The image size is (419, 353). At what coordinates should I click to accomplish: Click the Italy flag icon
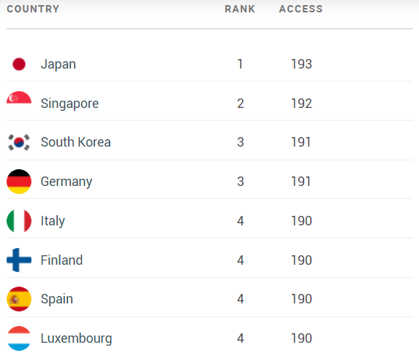19,221
